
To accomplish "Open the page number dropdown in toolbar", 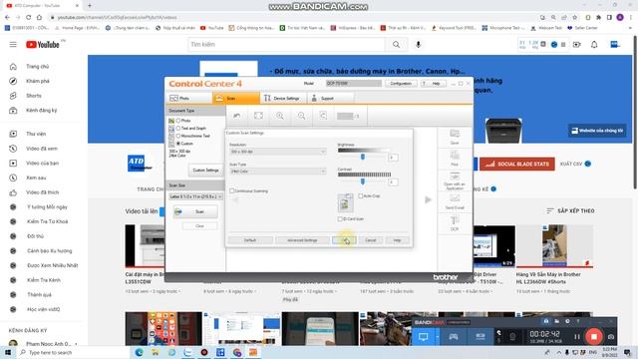I will tap(345, 116).
